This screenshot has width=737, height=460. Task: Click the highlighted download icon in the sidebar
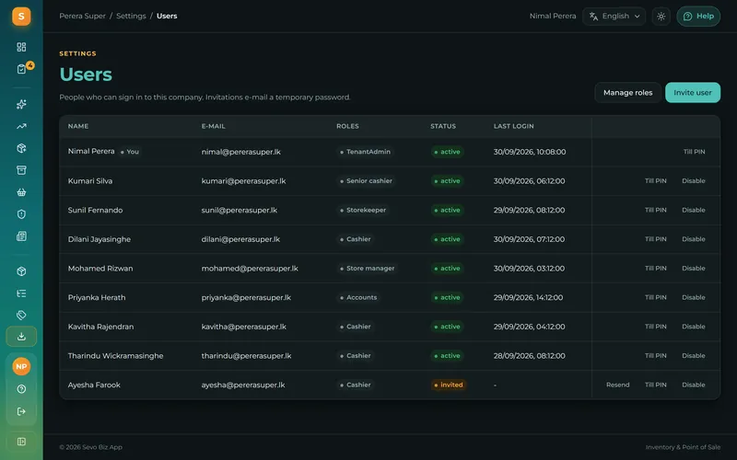tap(21, 337)
